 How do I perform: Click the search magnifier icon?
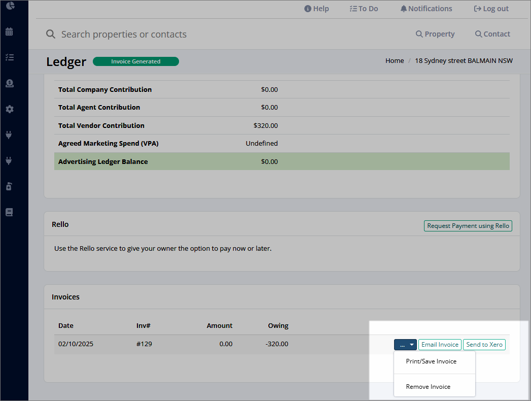tap(50, 34)
